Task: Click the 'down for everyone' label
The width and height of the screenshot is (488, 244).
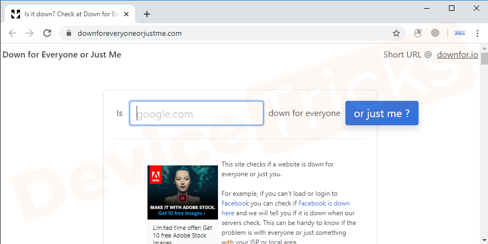Action: (304, 113)
